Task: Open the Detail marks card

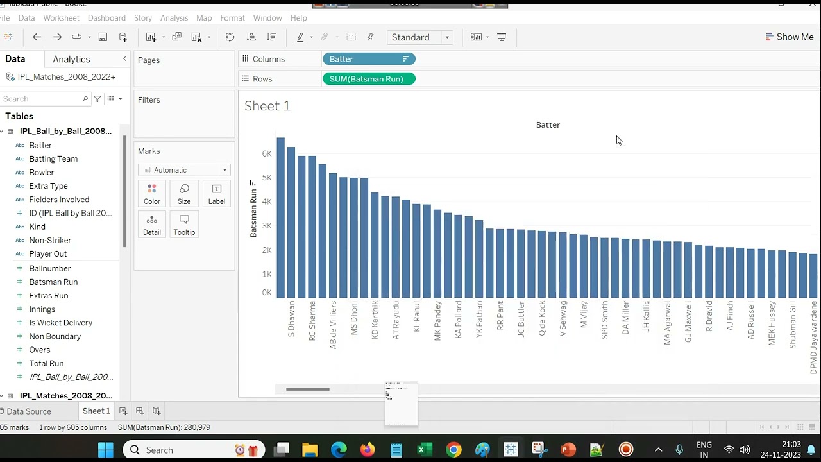Action: tap(152, 225)
